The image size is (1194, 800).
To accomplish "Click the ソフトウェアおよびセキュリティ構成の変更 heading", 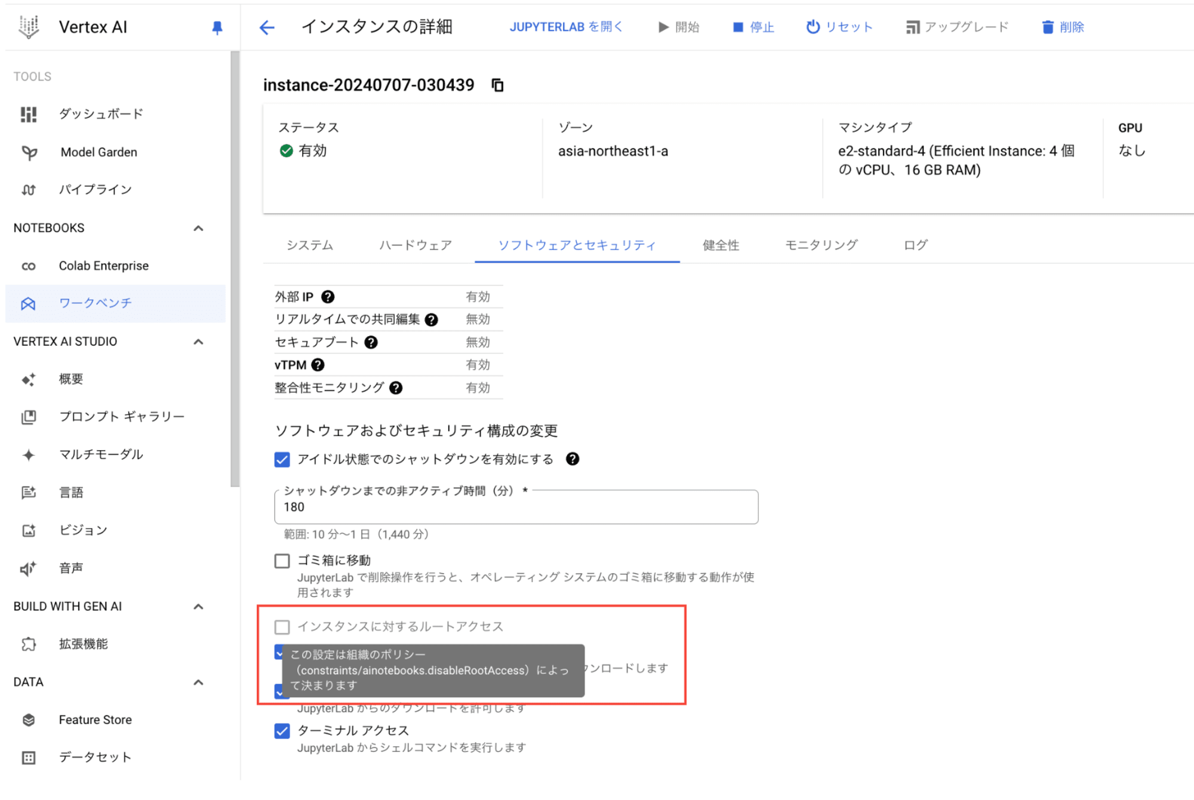I will pos(416,431).
